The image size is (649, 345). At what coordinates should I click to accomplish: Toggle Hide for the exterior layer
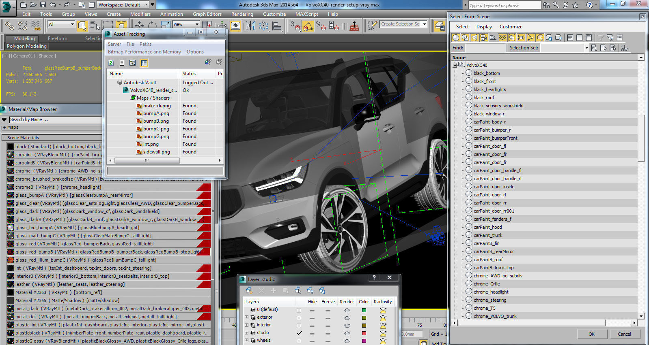click(x=312, y=317)
